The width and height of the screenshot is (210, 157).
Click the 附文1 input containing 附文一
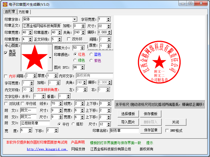pos(28,110)
